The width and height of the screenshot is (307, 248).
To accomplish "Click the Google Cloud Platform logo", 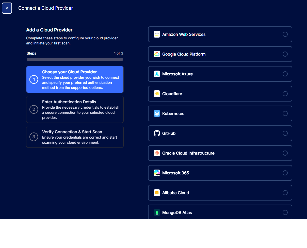I will click(157, 54).
